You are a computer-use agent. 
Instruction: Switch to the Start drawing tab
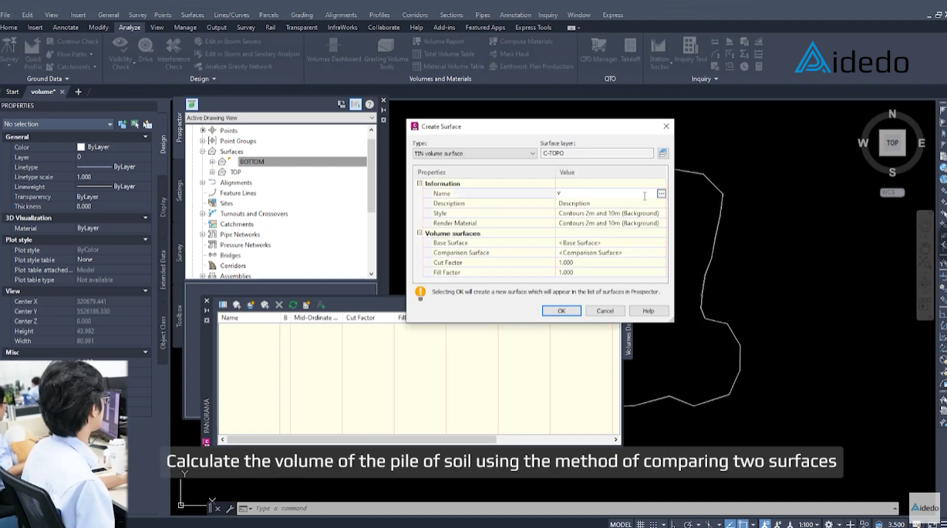[x=12, y=92]
